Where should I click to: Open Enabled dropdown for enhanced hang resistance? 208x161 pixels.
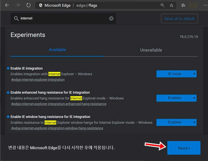click(x=177, y=98)
